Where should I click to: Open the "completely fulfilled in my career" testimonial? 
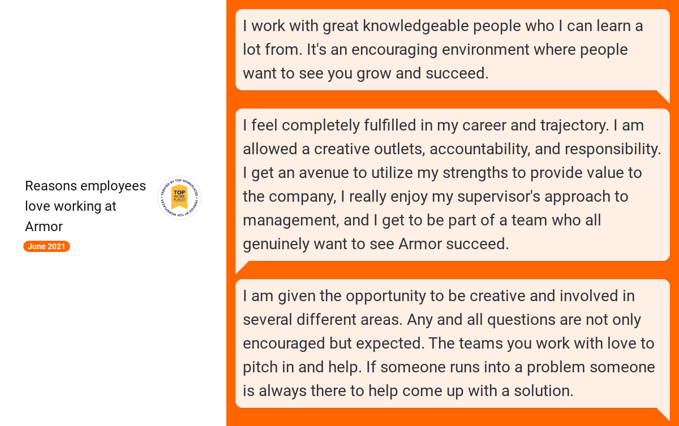click(453, 185)
